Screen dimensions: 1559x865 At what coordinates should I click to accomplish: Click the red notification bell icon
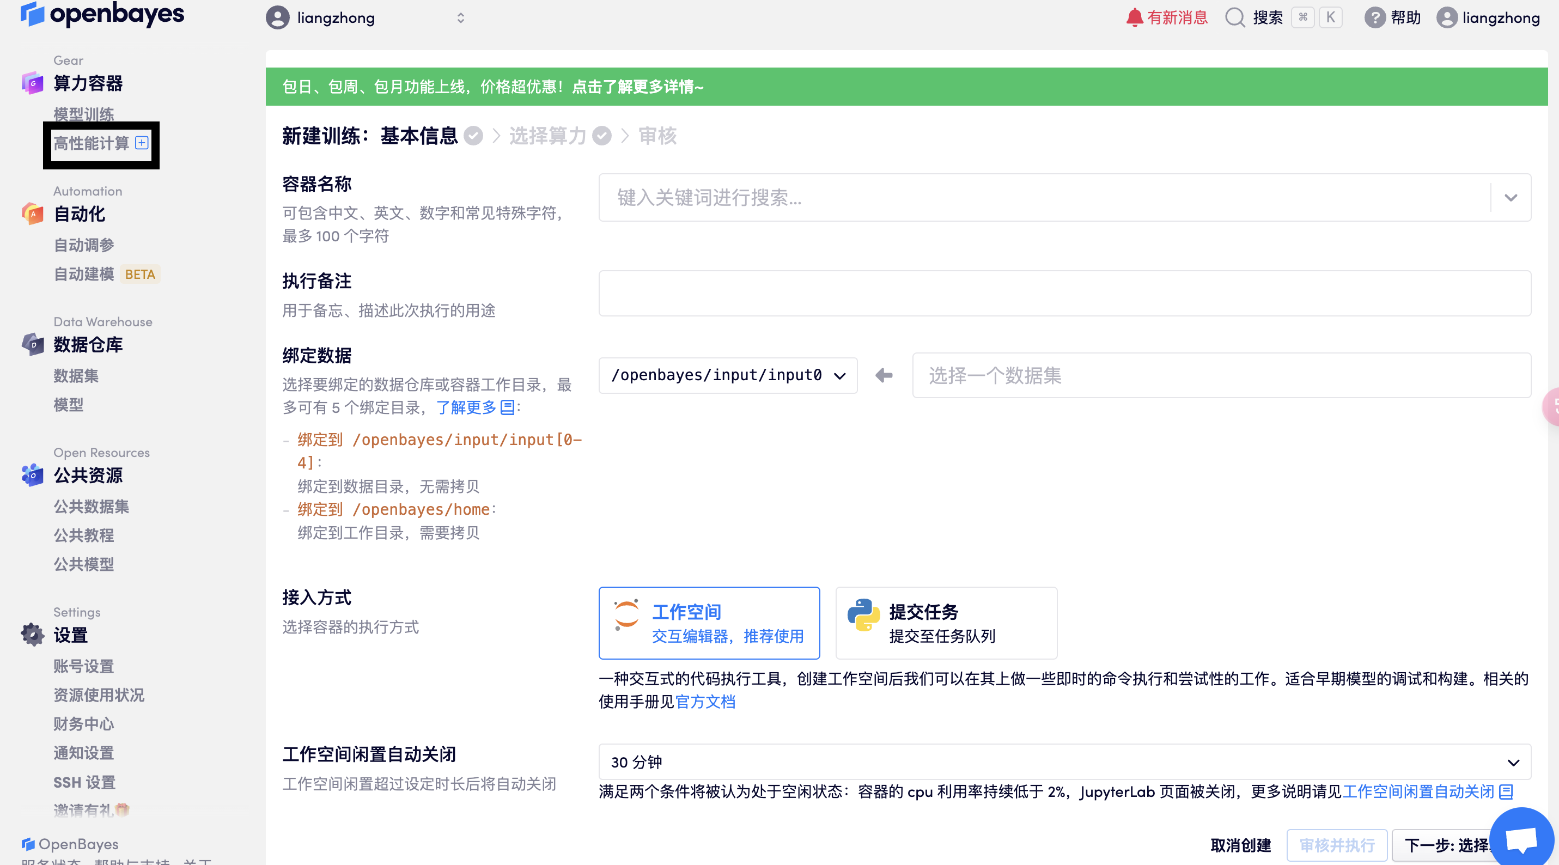coord(1134,17)
